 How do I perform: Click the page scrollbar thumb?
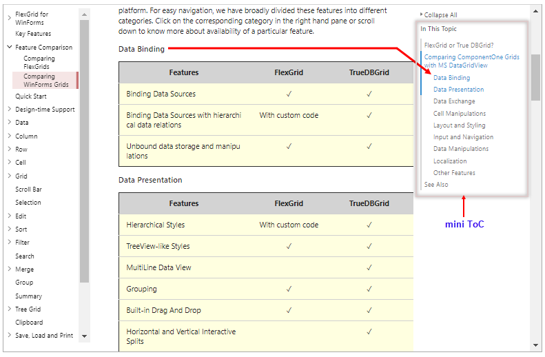point(535,76)
